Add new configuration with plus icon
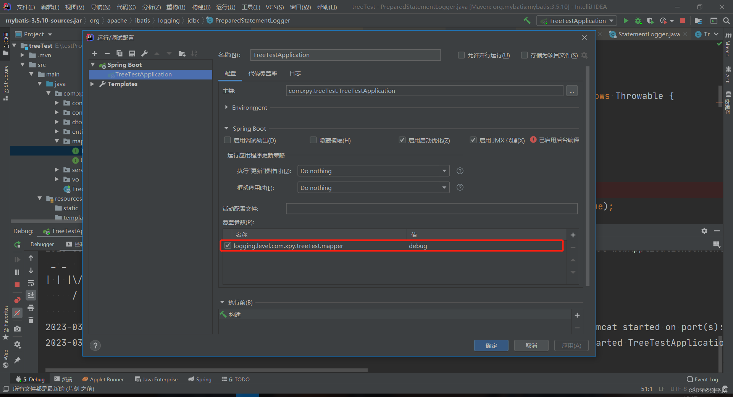This screenshot has width=733, height=397. coord(95,53)
